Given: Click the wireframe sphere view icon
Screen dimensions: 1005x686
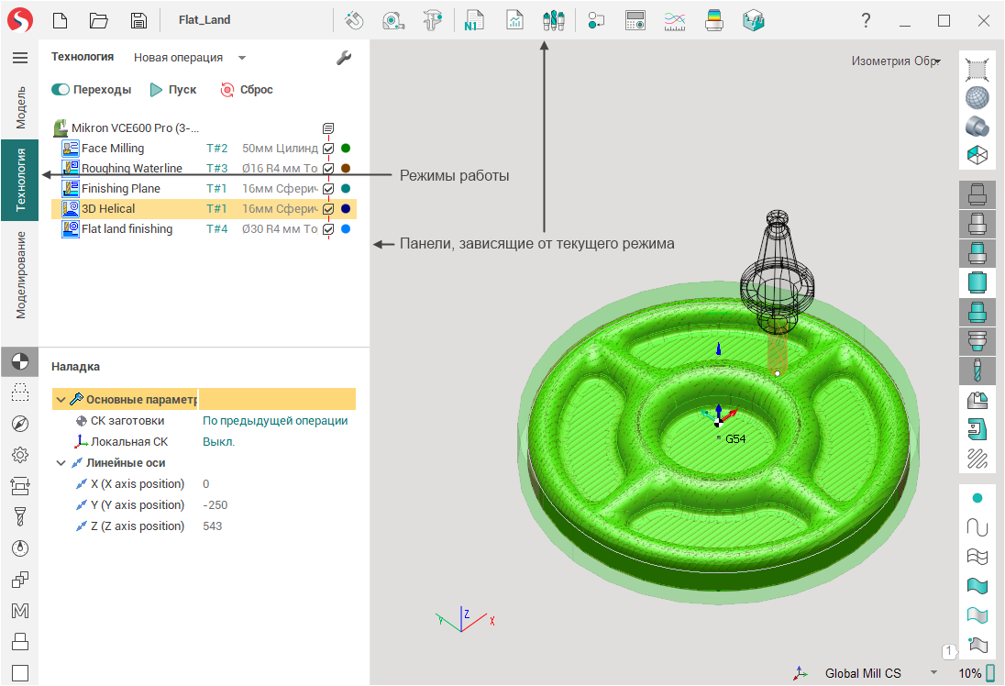Looking at the screenshot, I should (977, 96).
